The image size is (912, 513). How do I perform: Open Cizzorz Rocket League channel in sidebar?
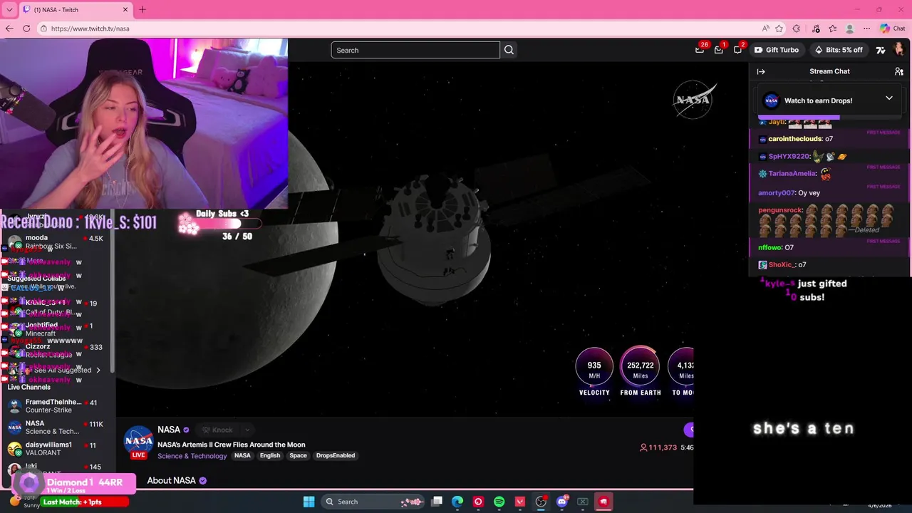[x=57, y=351]
